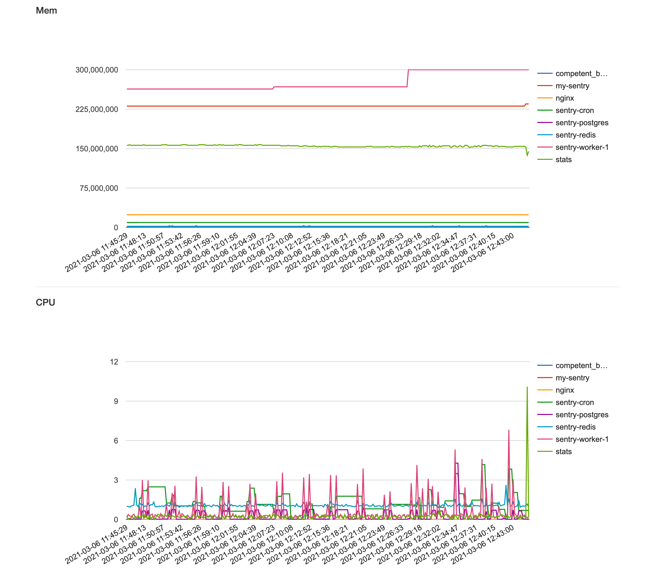Click the 2021-03-06 11:45:29 x-axis label in Mem chart
Viewport: 655px width, 573px height.
(96, 253)
